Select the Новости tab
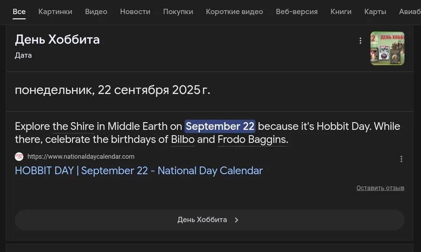421x252 pixels. tap(135, 12)
